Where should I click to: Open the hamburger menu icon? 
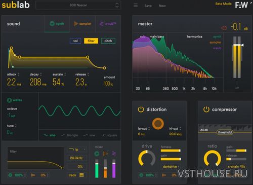[x=136, y=6]
